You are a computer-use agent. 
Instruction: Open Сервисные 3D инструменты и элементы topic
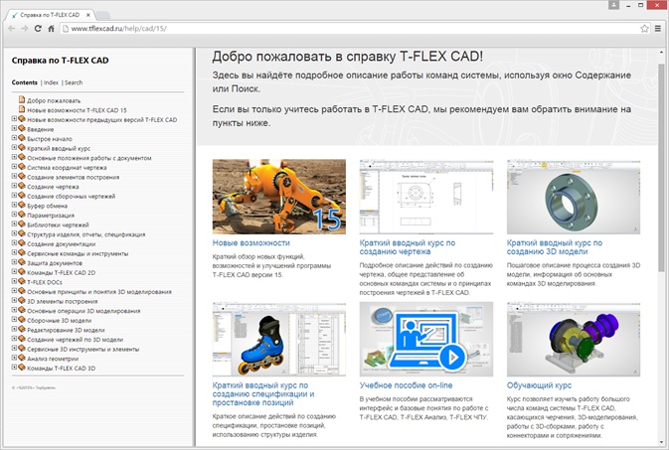84,349
